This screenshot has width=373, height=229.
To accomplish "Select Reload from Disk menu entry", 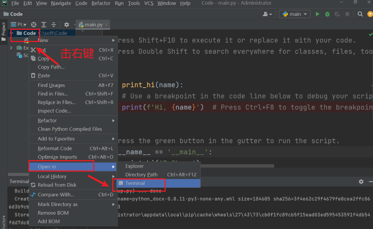I will tap(73, 185).
